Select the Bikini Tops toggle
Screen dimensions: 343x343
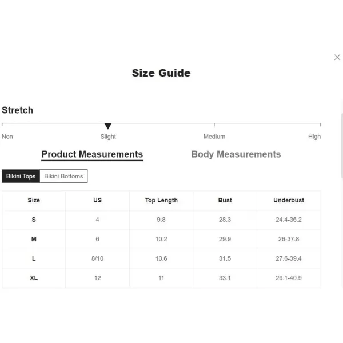click(x=21, y=176)
